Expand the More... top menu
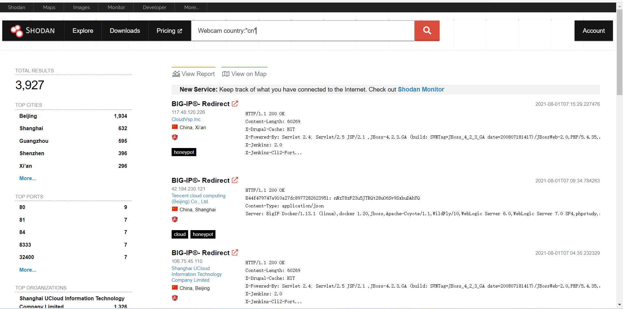This screenshot has width=623, height=309. (191, 7)
